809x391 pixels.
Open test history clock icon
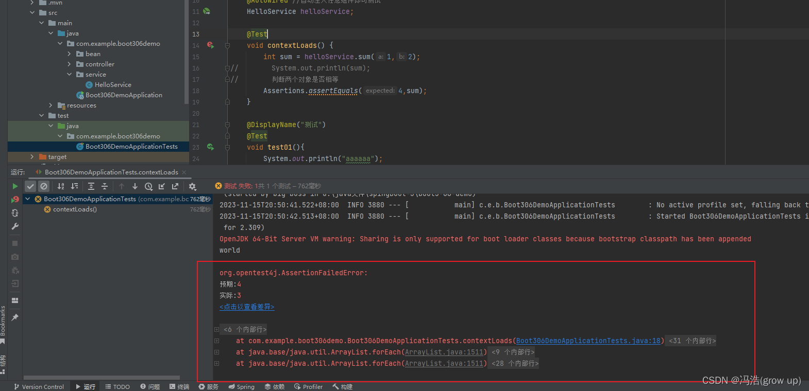[x=148, y=186]
